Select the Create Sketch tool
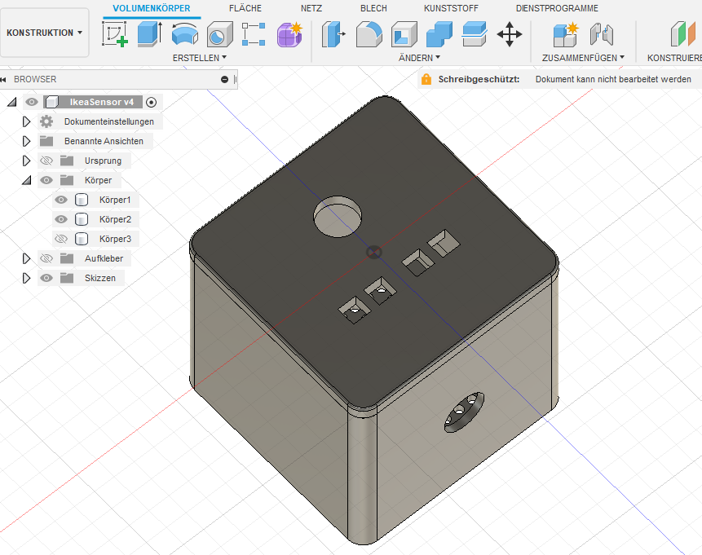Viewport: 702px width, 555px height. coord(115,34)
